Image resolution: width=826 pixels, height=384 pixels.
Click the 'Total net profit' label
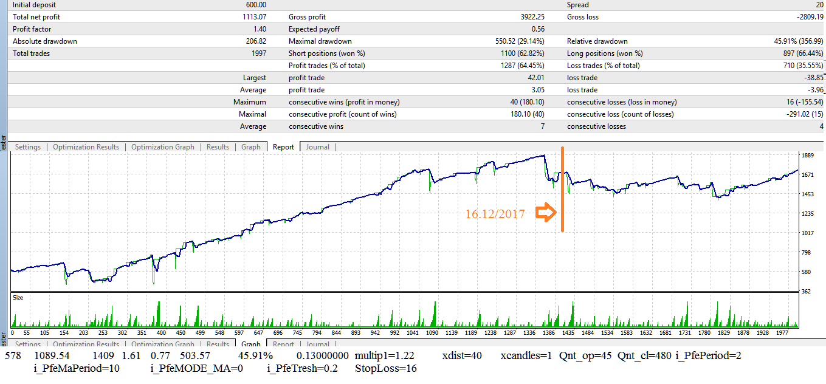(36, 17)
